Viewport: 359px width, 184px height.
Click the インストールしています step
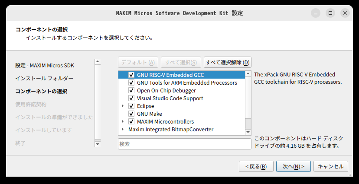tap(44, 130)
